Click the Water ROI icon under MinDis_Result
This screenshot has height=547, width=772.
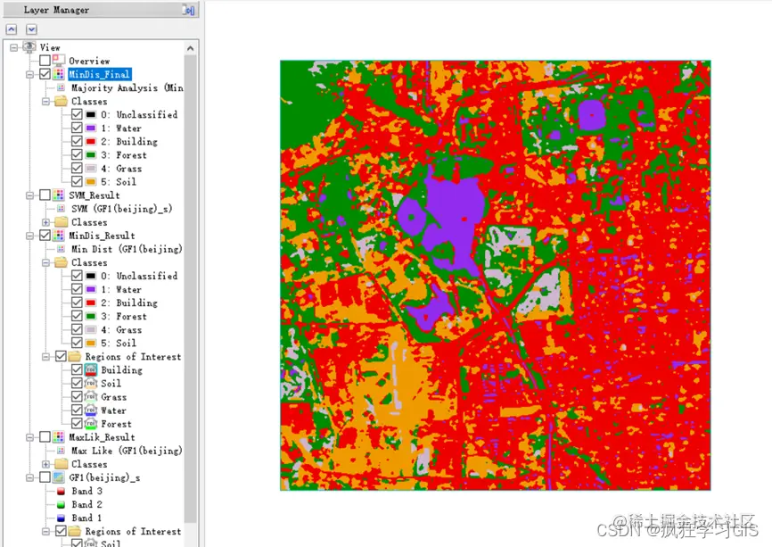(91, 410)
